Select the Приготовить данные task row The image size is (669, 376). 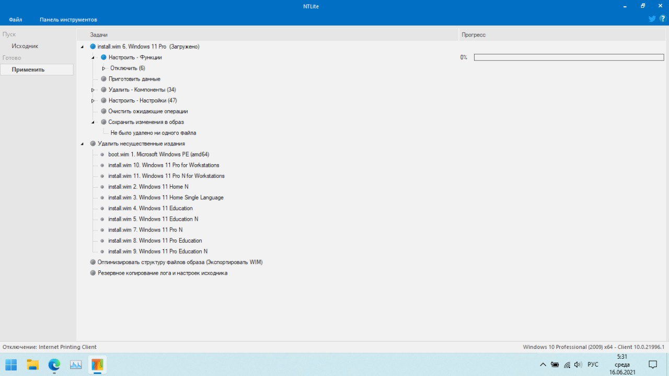pos(134,79)
